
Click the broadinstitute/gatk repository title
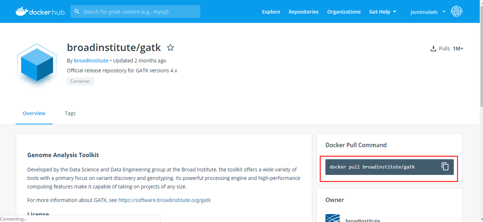tap(114, 47)
